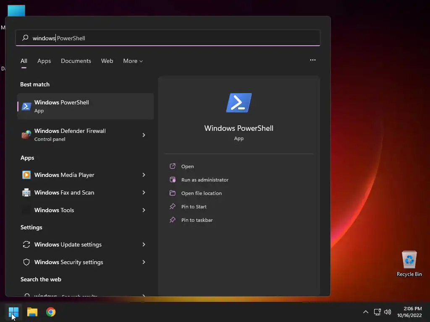430x322 pixels.
Task: Click the Windows Defender Firewall icon
Action: (26, 135)
